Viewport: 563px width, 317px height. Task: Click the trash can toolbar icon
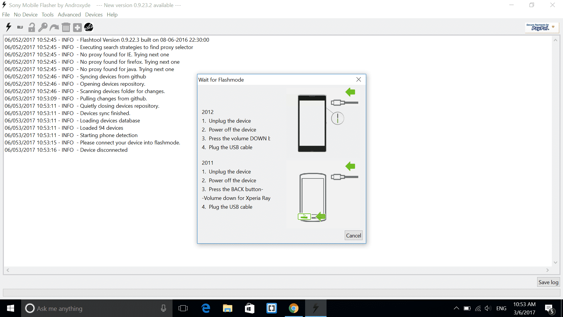pos(66,27)
